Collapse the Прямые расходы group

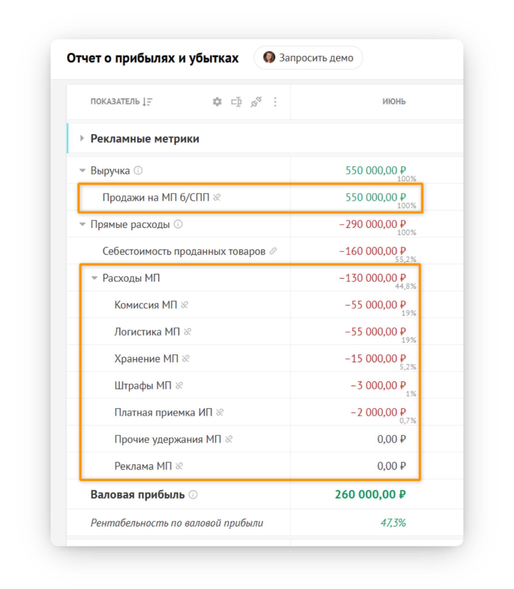(82, 224)
